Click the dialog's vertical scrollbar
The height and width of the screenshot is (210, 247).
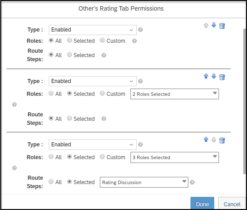coord(245,101)
